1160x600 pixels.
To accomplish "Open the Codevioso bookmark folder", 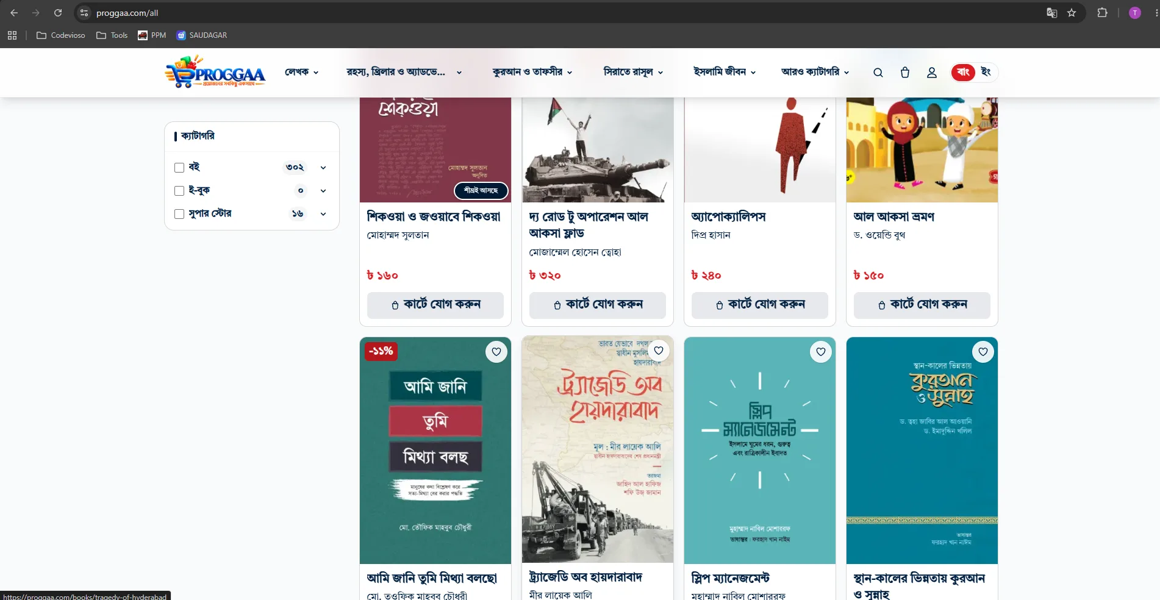I will [x=61, y=35].
